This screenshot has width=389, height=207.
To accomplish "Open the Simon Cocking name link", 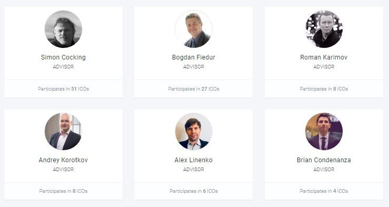I will (x=63, y=57).
